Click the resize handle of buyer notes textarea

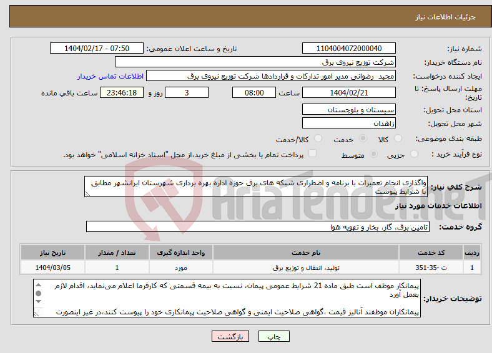click(36, 314)
